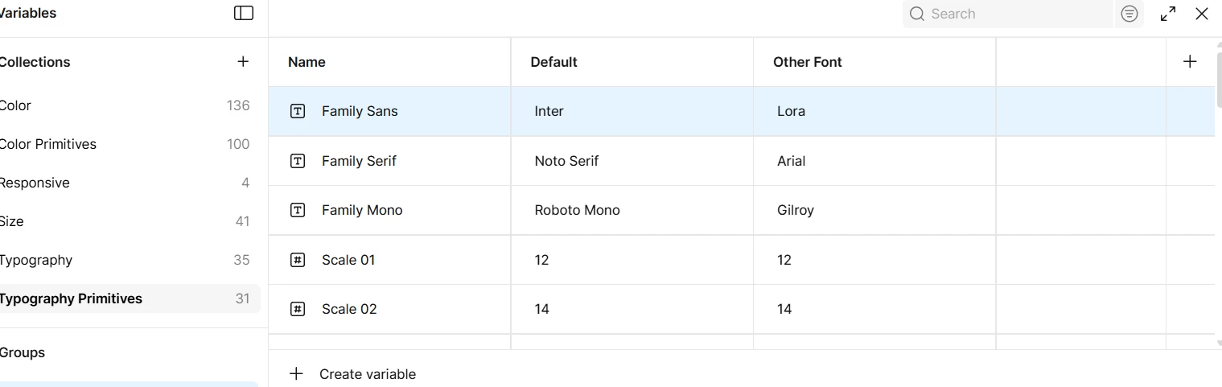Open the Color Primitives collection
Viewport: 1222px width, 387px height.
pyautogui.click(x=48, y=144)
